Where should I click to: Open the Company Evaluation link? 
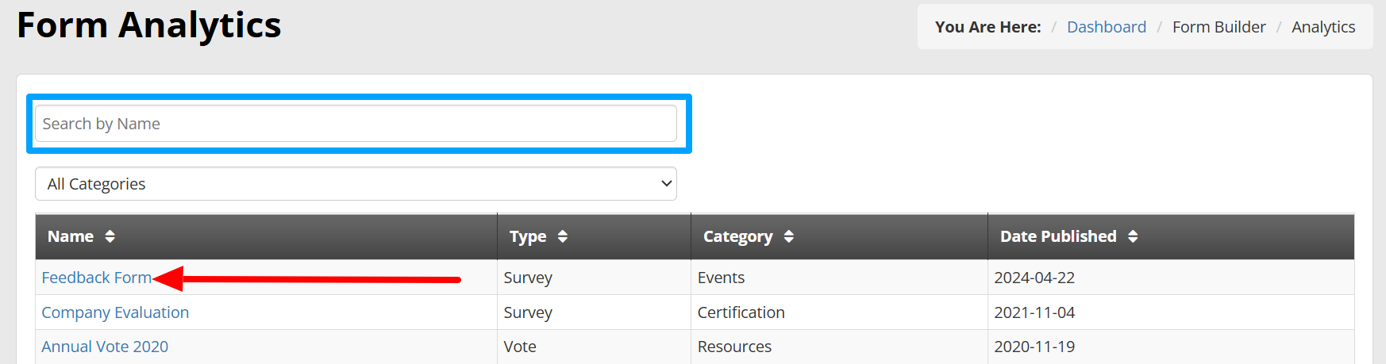pyautogui.click(x=115, y=312)
